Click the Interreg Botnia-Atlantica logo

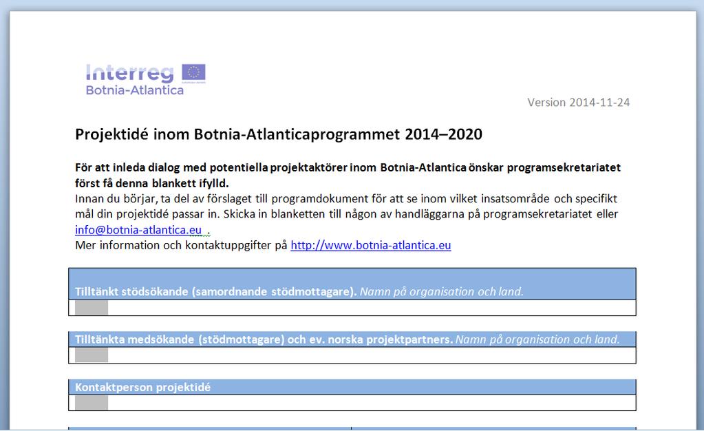click(x=145, y=80)
